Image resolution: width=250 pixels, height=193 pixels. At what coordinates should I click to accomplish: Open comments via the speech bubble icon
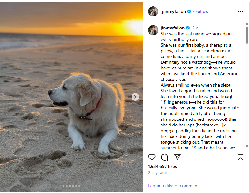(165, 157)
